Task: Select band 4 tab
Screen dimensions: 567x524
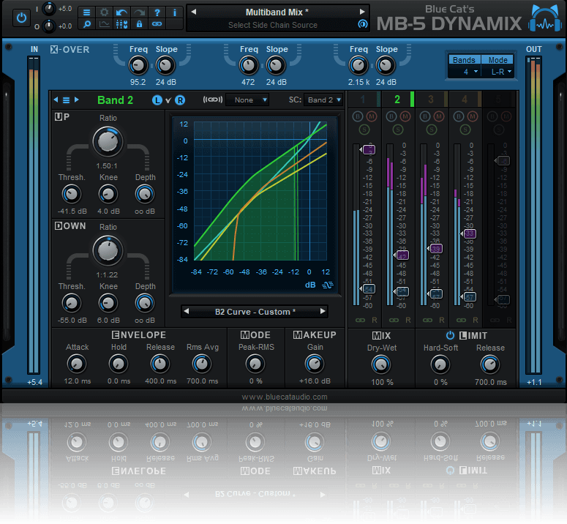Action: [x=465, y=100]
